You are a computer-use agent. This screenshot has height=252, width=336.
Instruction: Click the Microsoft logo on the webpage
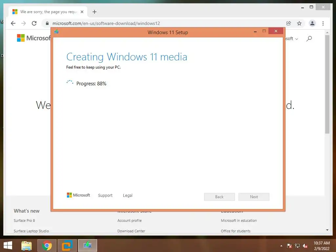tap(34, 38)
